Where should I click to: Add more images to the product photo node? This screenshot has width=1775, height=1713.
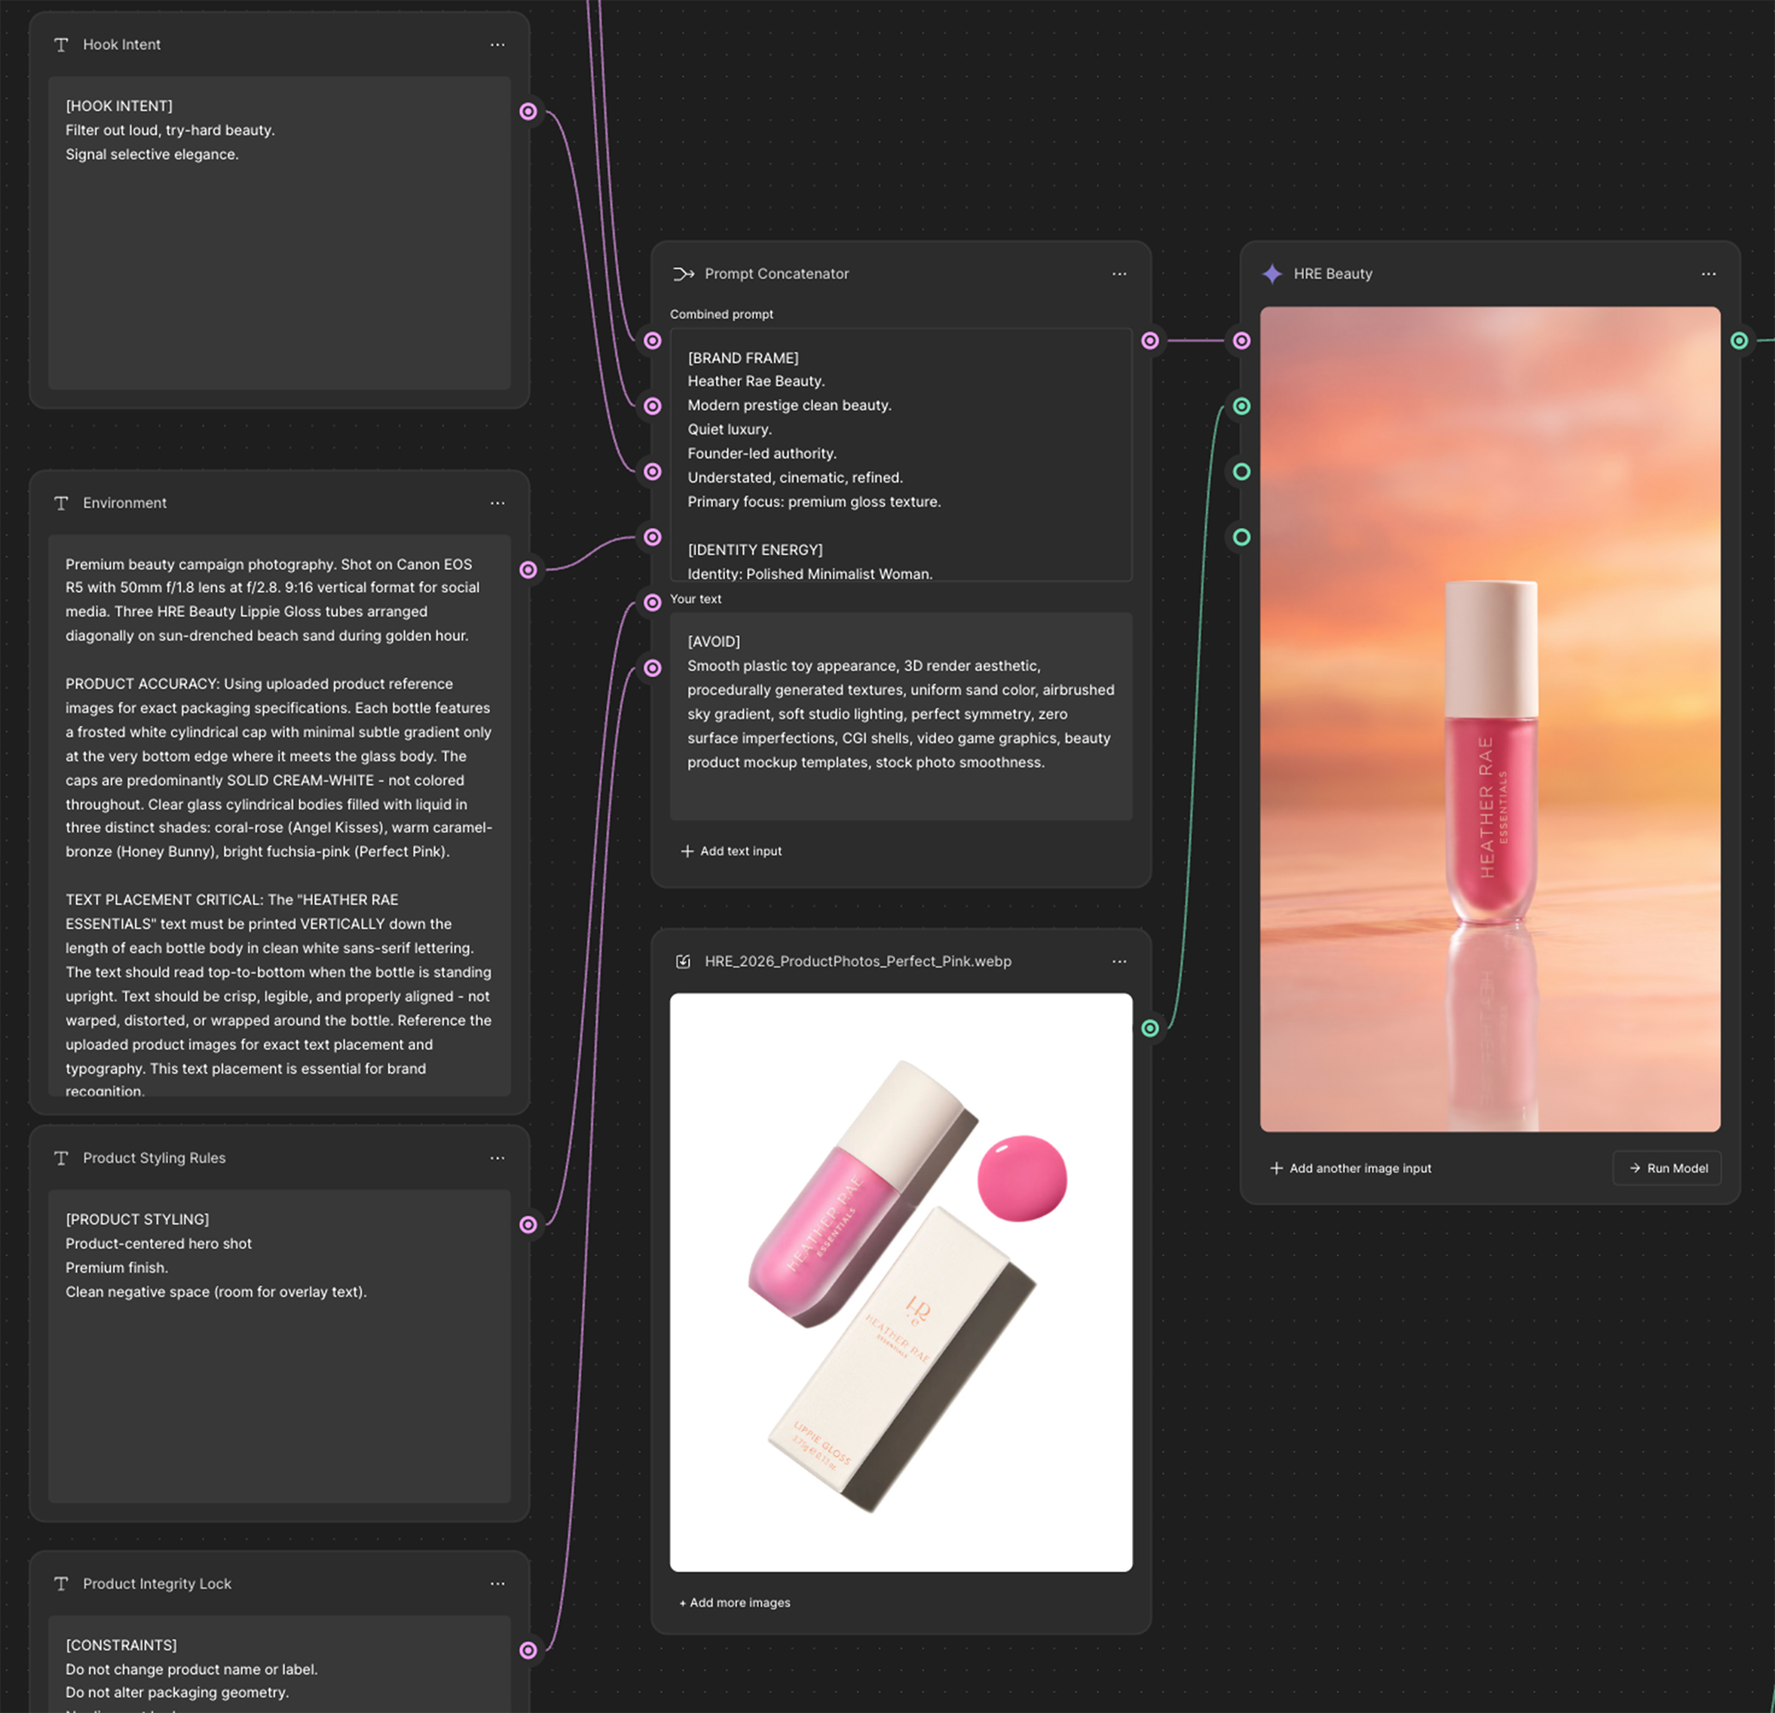click(734, 1602)
